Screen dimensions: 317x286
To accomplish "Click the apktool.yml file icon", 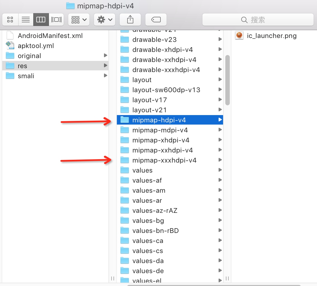I will pos(10,46).
